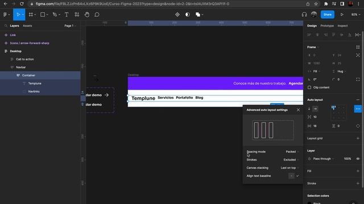Switch to the Inspect tab
The height and width of the screenshot is (204, 364).
coord(342,25)
